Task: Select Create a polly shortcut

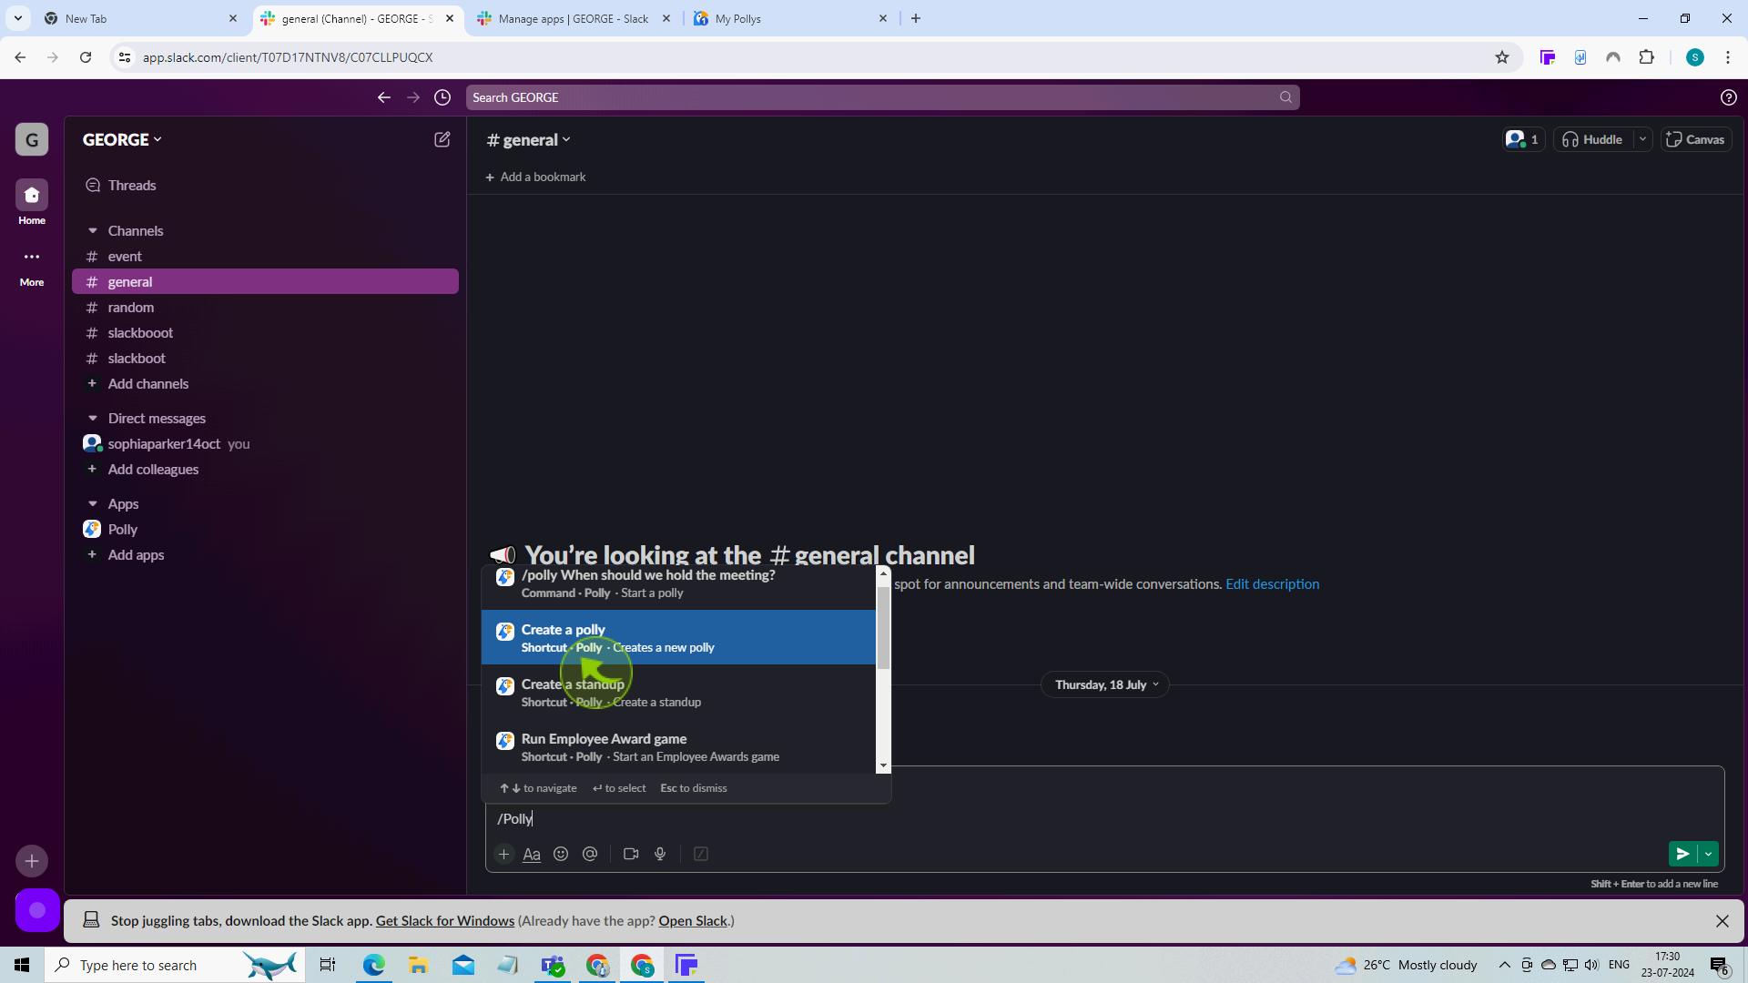Action: pos(678,637)
